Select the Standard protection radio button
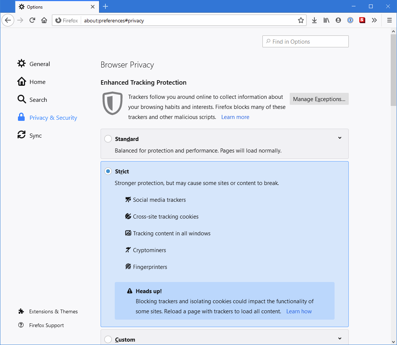 pyautogui.click(x=108, y=139)
